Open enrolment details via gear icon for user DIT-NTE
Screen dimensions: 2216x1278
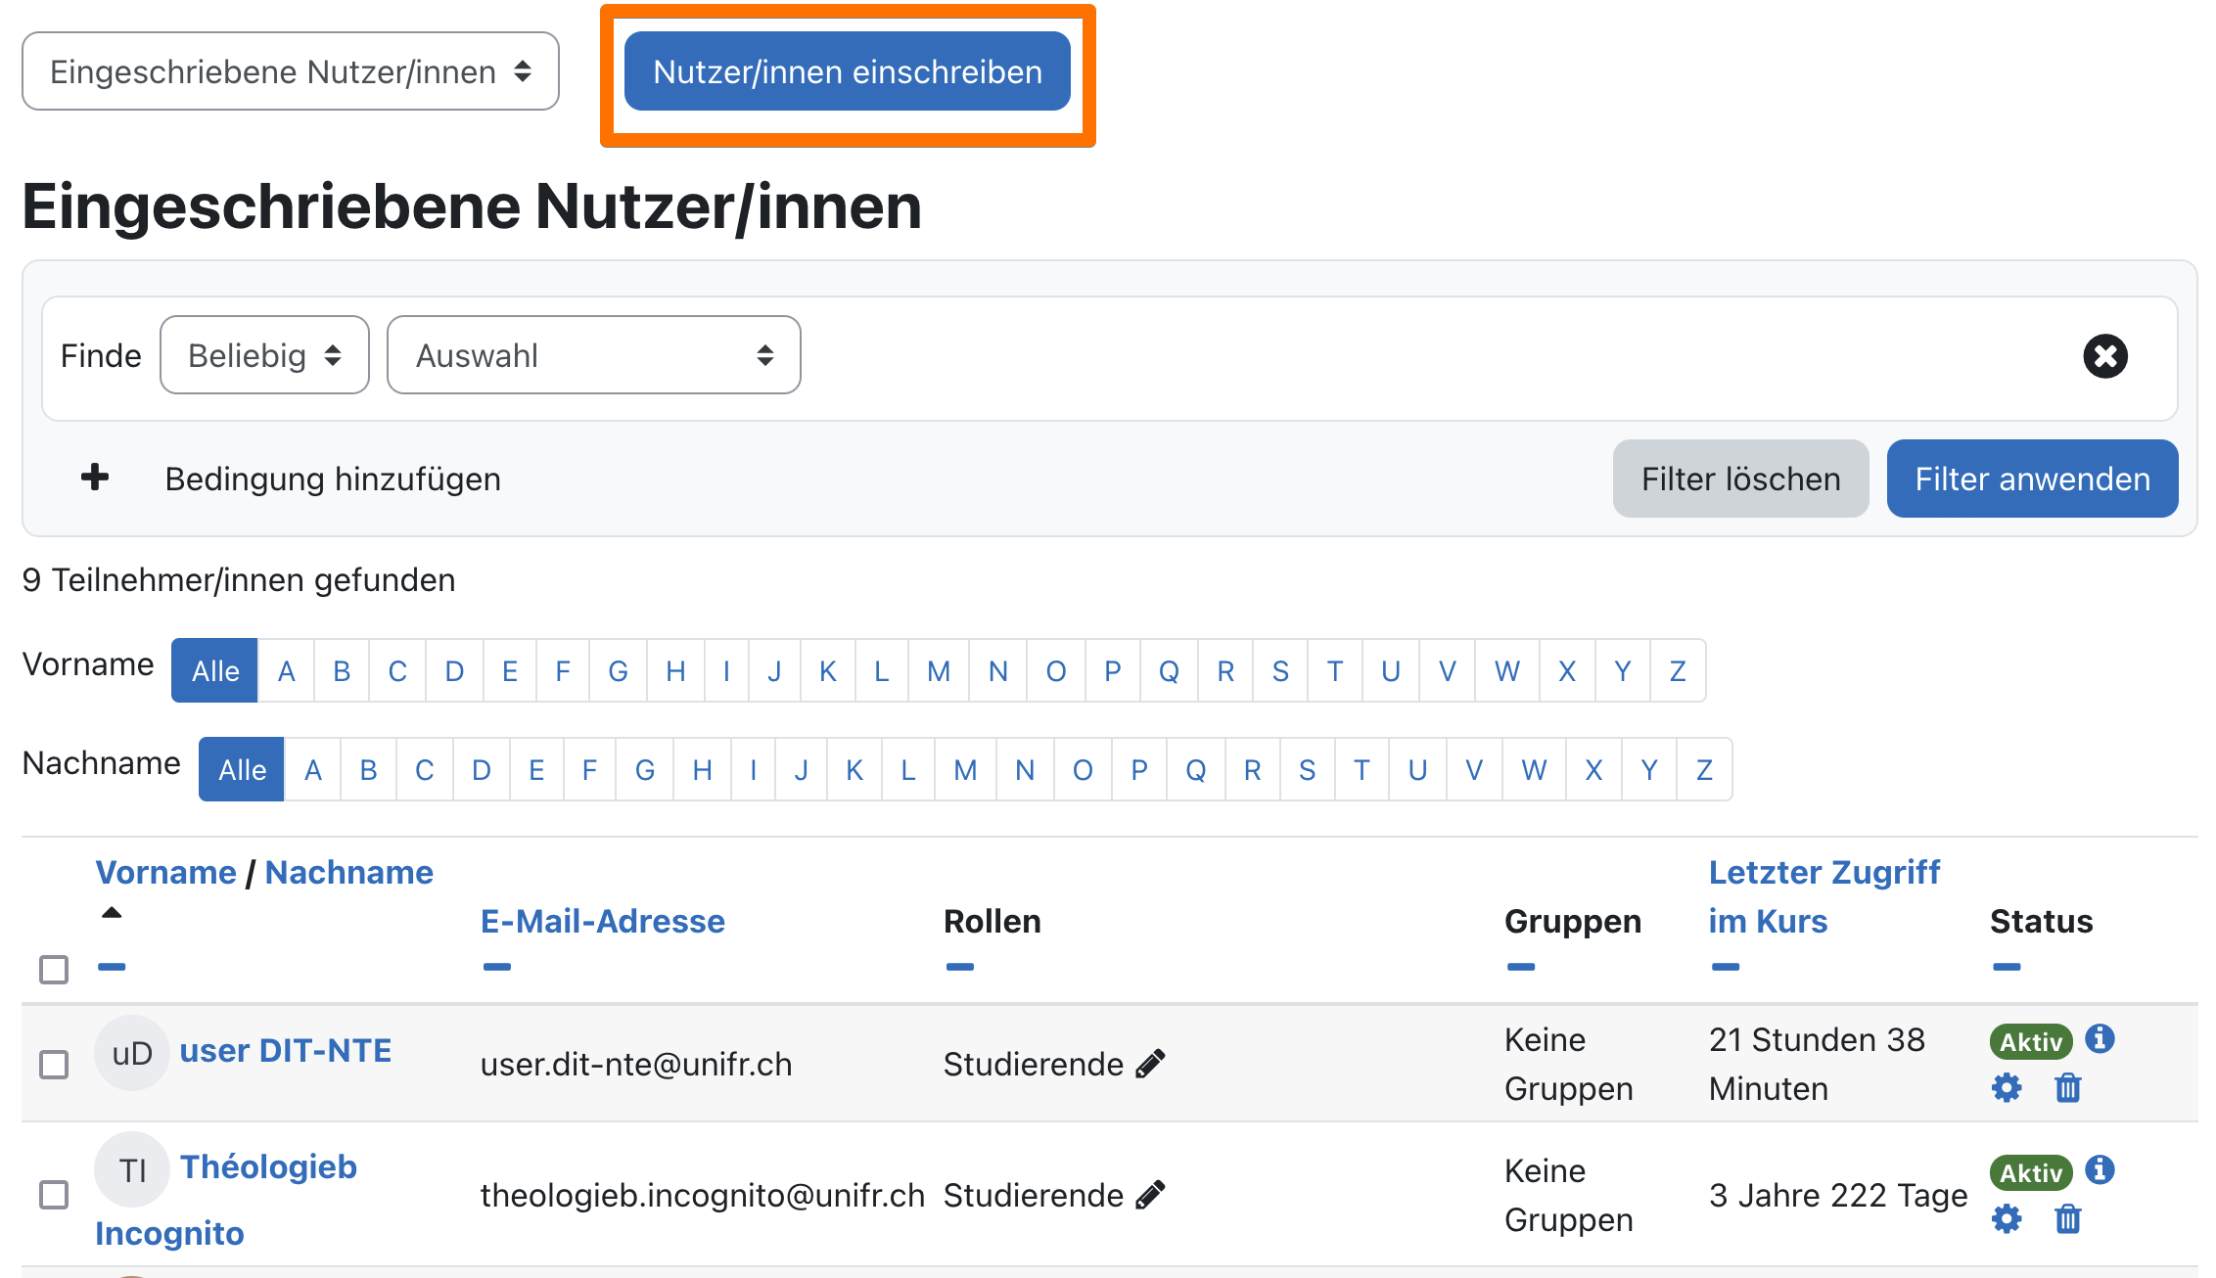[2006, 1087]
